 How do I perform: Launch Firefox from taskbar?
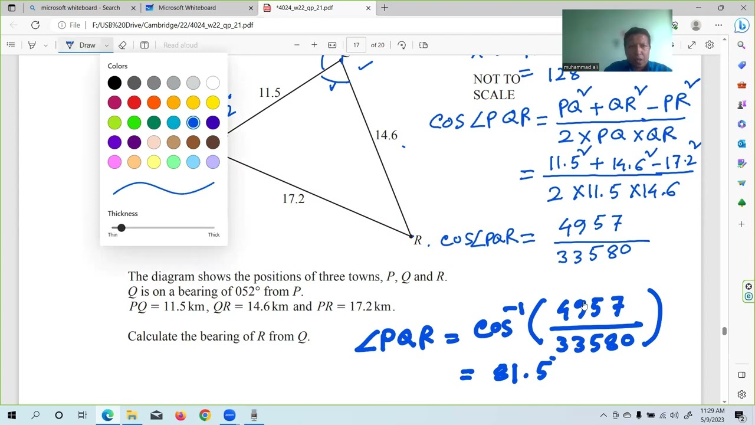[180, 416]
